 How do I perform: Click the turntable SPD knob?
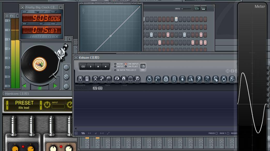(66, 67)
